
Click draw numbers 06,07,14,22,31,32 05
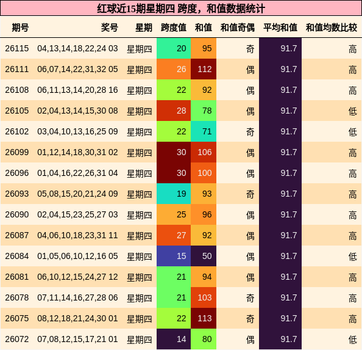[77, 69]
